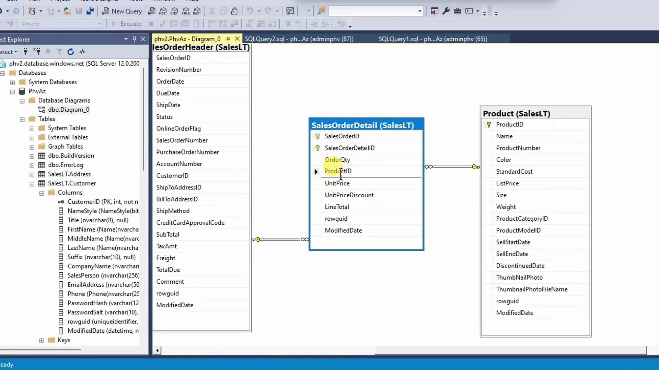Open the PhvAz database dropdown
The height and width of the screenshot is (370, 659).
pyautogui.click(x=99, y=24)
